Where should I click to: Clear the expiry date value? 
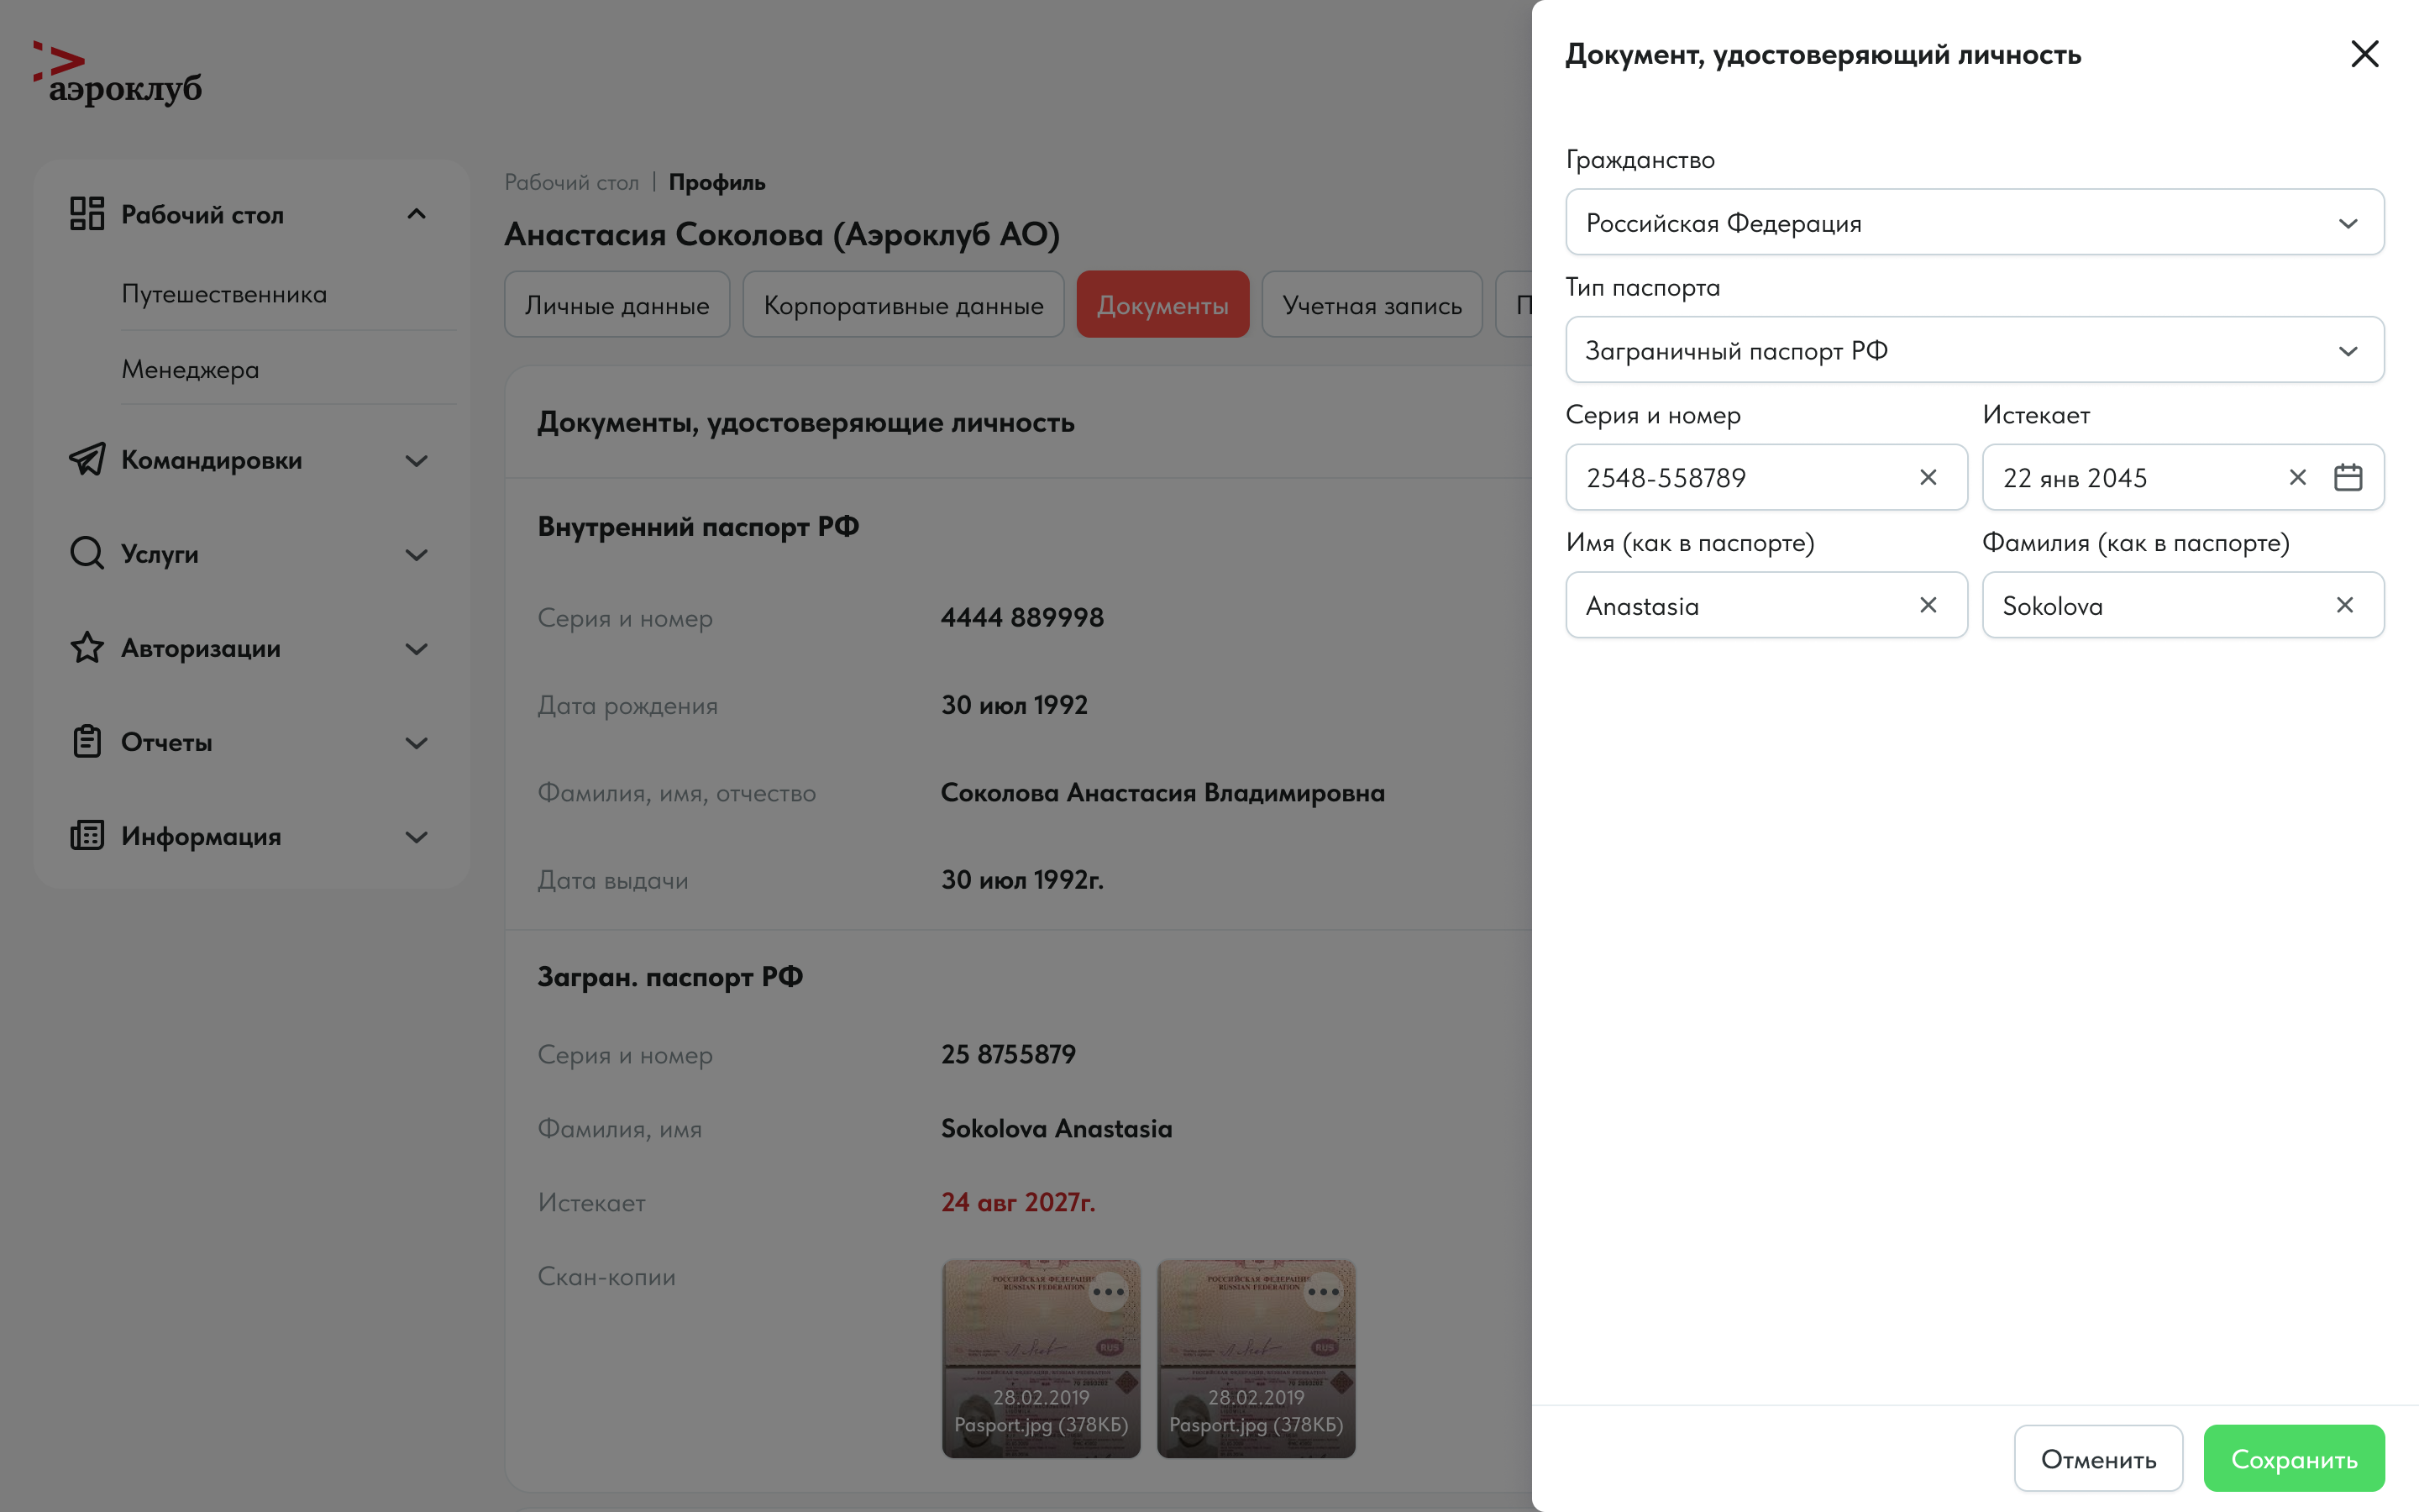(2297, 477)
